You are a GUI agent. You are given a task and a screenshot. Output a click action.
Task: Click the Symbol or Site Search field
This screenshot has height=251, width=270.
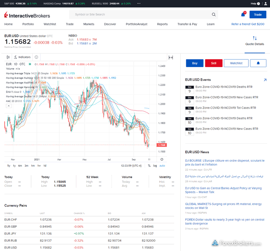click(139, 15)
